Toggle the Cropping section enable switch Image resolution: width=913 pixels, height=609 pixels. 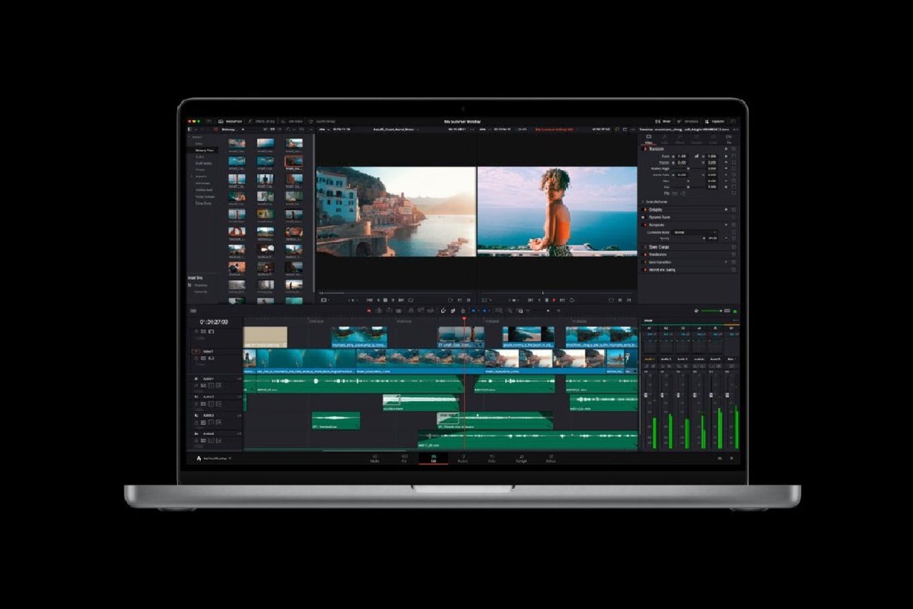point(645,210)
